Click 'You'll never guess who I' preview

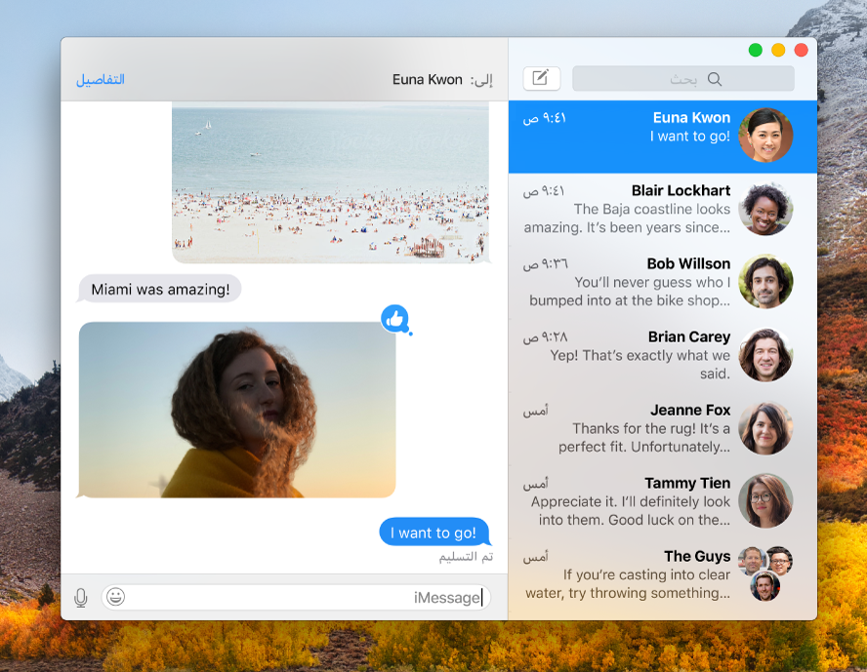652,282
